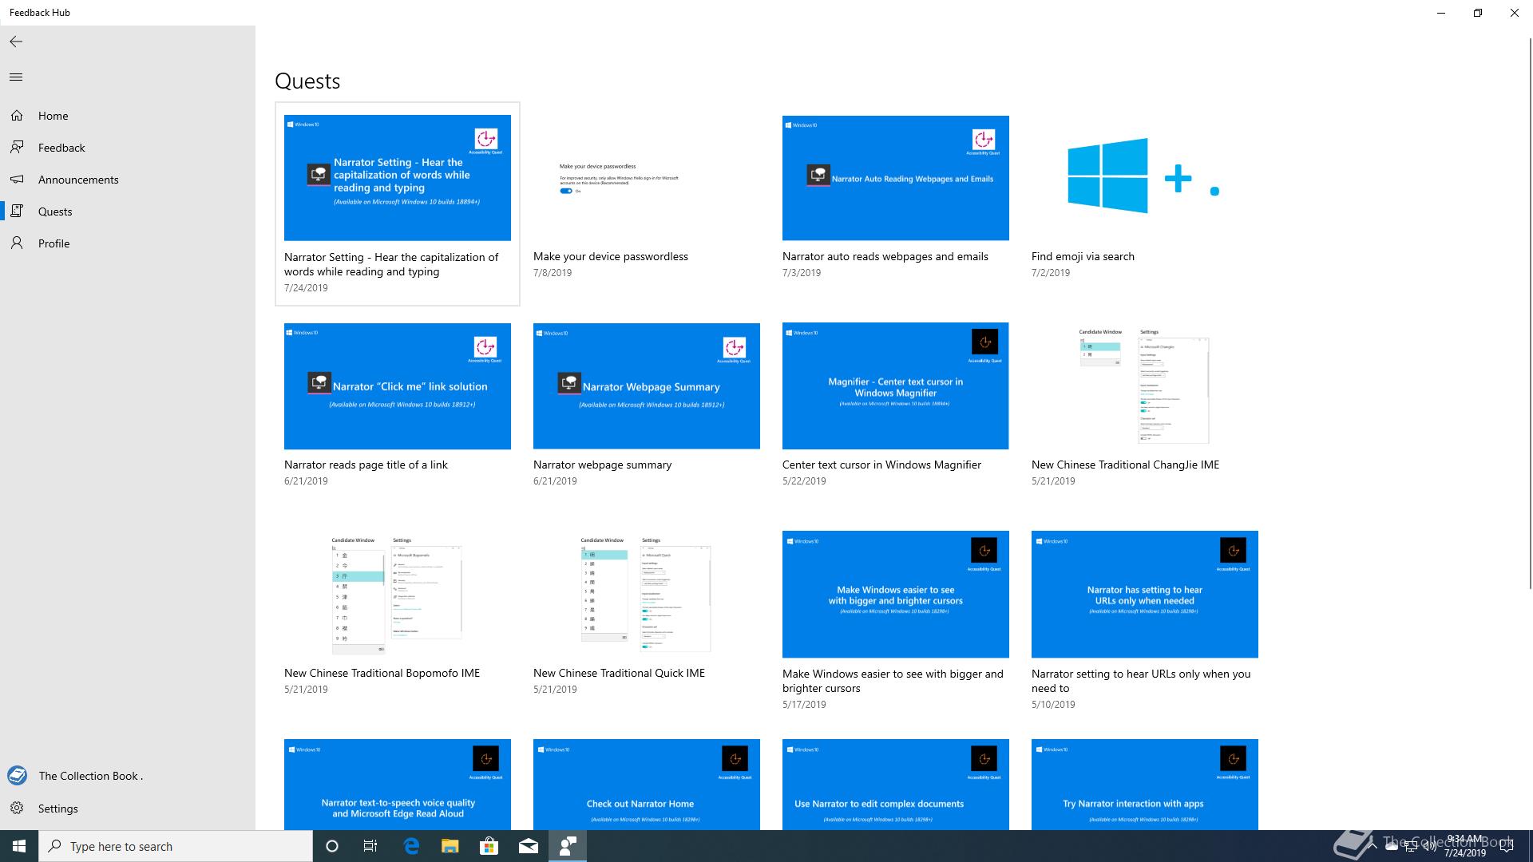This screenshot has height=862, width=1533.
Task: Open Narrator text-to-speech voice quality thumbnail
Action: coord(398,785)
